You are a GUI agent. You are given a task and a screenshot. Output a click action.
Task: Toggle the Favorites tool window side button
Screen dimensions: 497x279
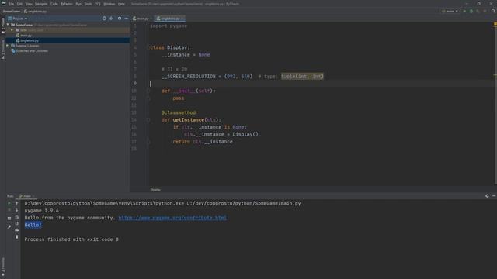click(3, 267)
